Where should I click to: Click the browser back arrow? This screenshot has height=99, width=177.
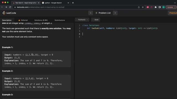[x=2, y=7]
